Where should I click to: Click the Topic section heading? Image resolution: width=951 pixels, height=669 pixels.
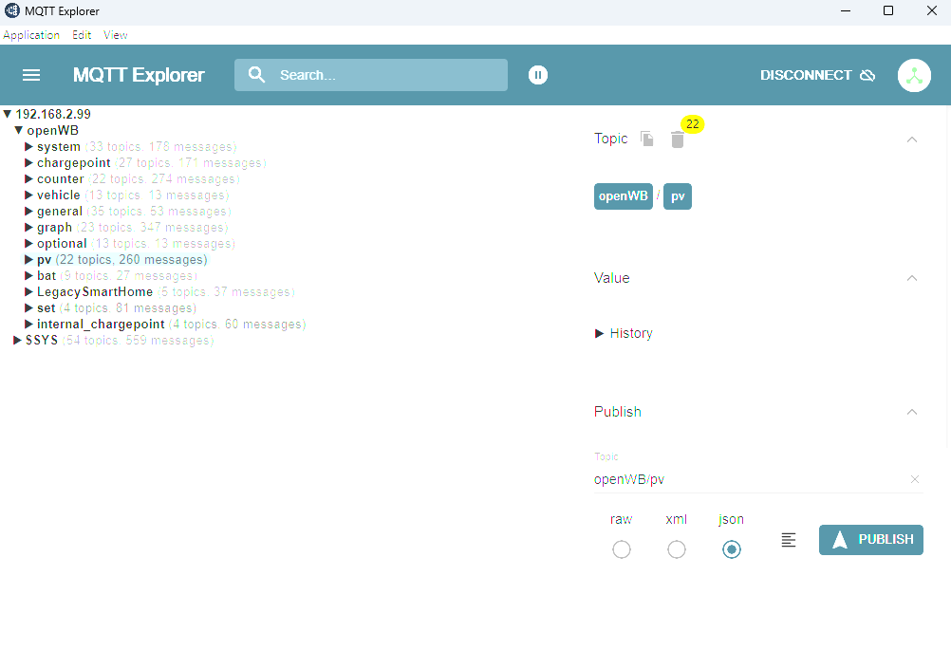tap(611, 139)
